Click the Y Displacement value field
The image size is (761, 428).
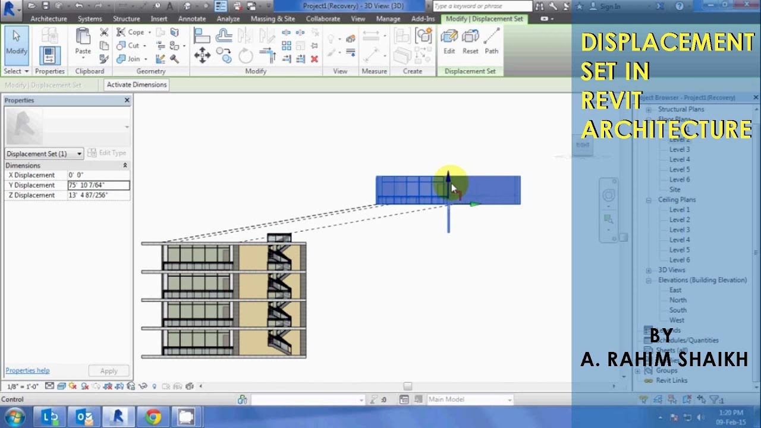pos(98,185)
